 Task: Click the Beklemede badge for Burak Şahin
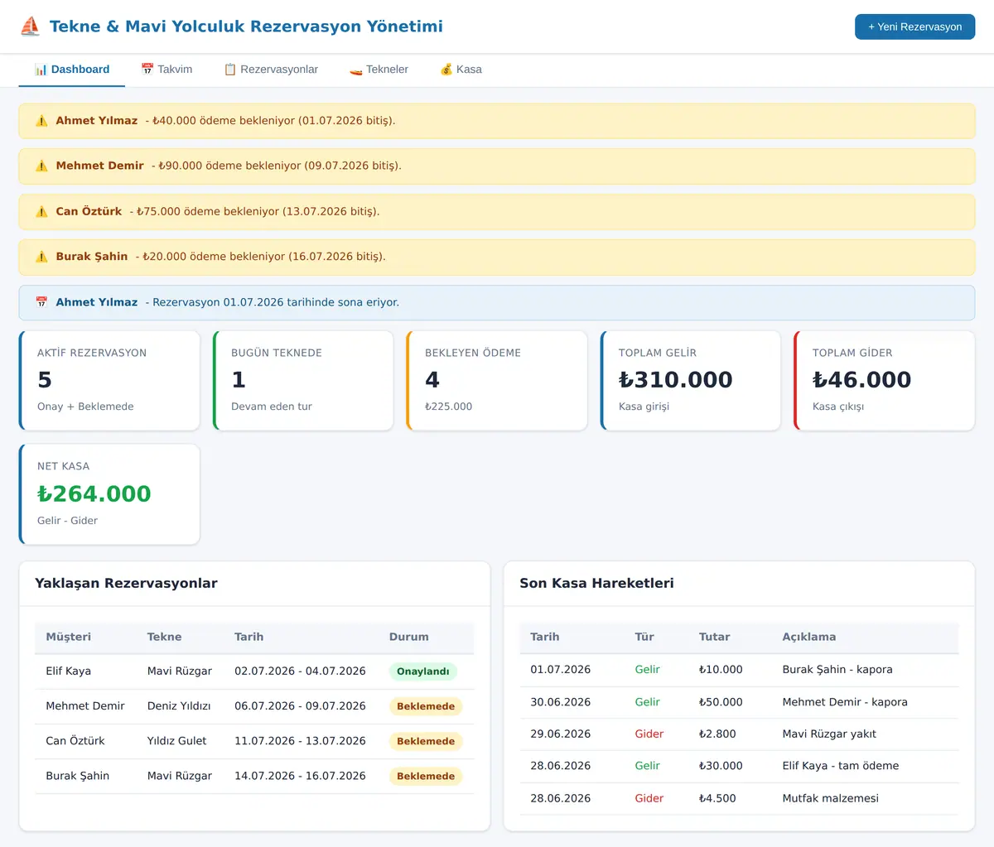pos(426,776)
